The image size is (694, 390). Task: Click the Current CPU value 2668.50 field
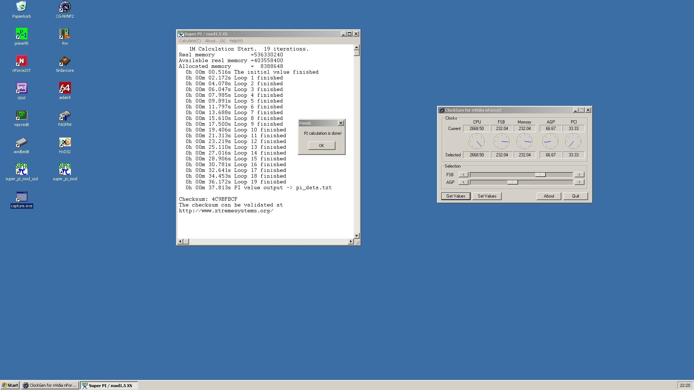[476, 129]
